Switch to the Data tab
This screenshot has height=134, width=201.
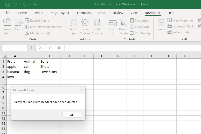[102, 13]
